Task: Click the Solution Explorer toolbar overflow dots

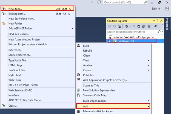Action: tap(163, 25)
